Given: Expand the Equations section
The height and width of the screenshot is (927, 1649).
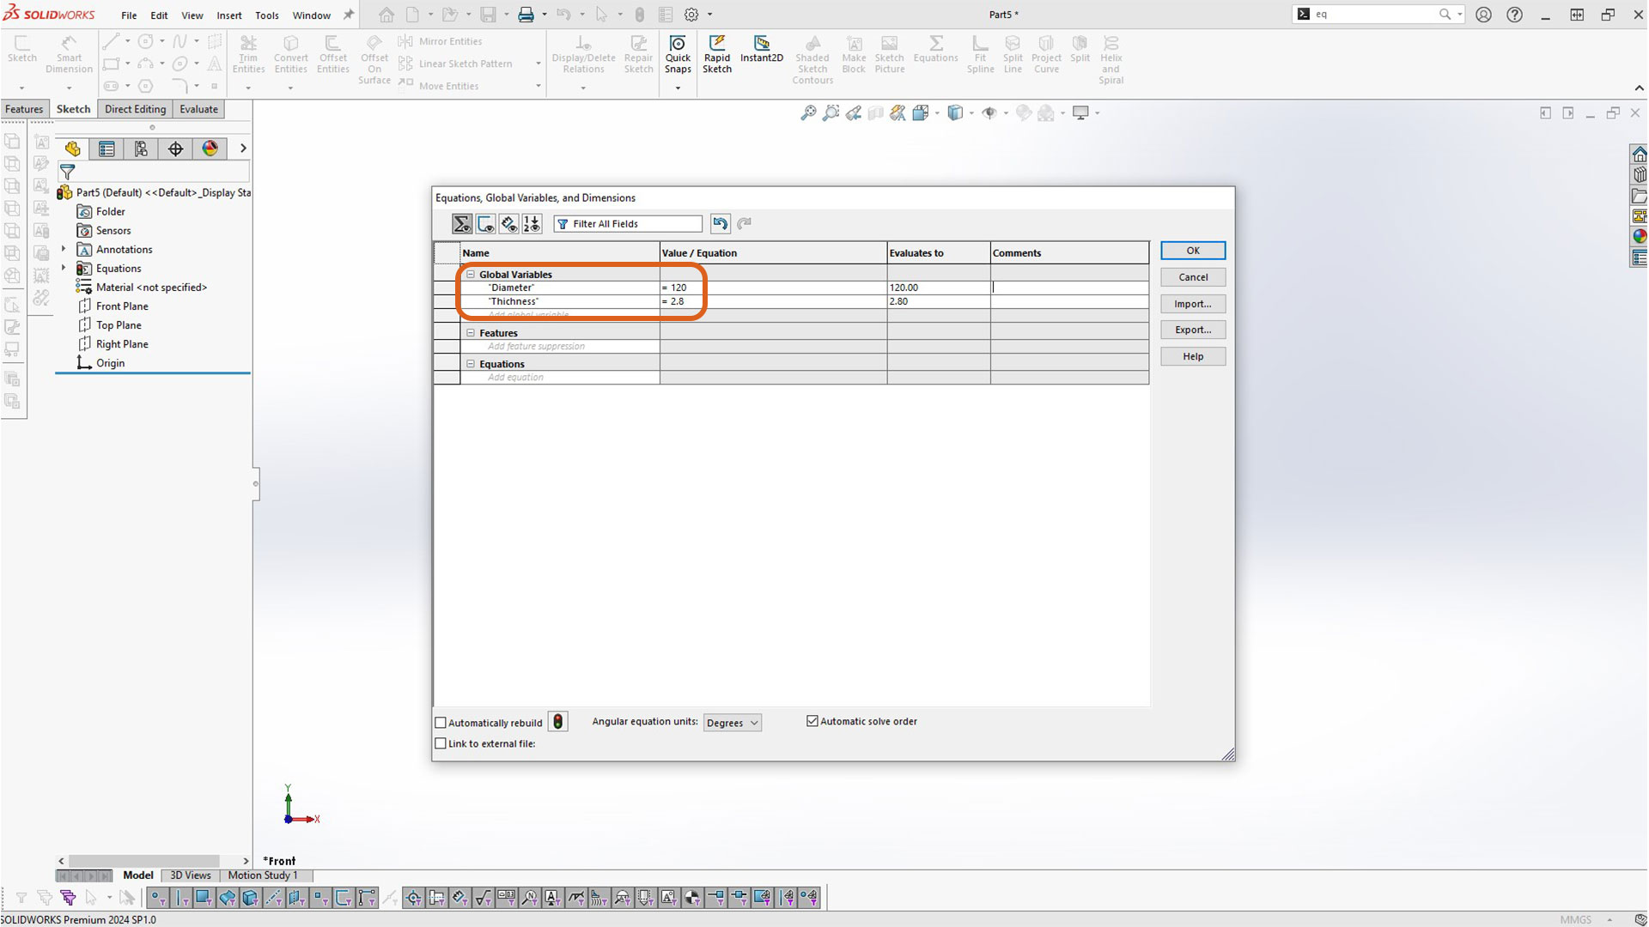Looking at the screenshot, I should (x=472, y=363).
